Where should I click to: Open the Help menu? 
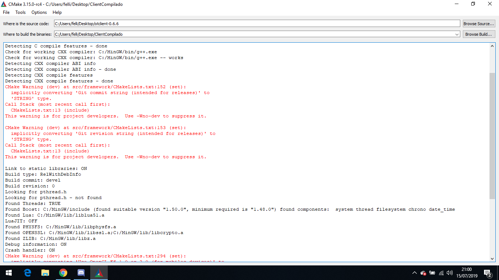pos(57,12)
